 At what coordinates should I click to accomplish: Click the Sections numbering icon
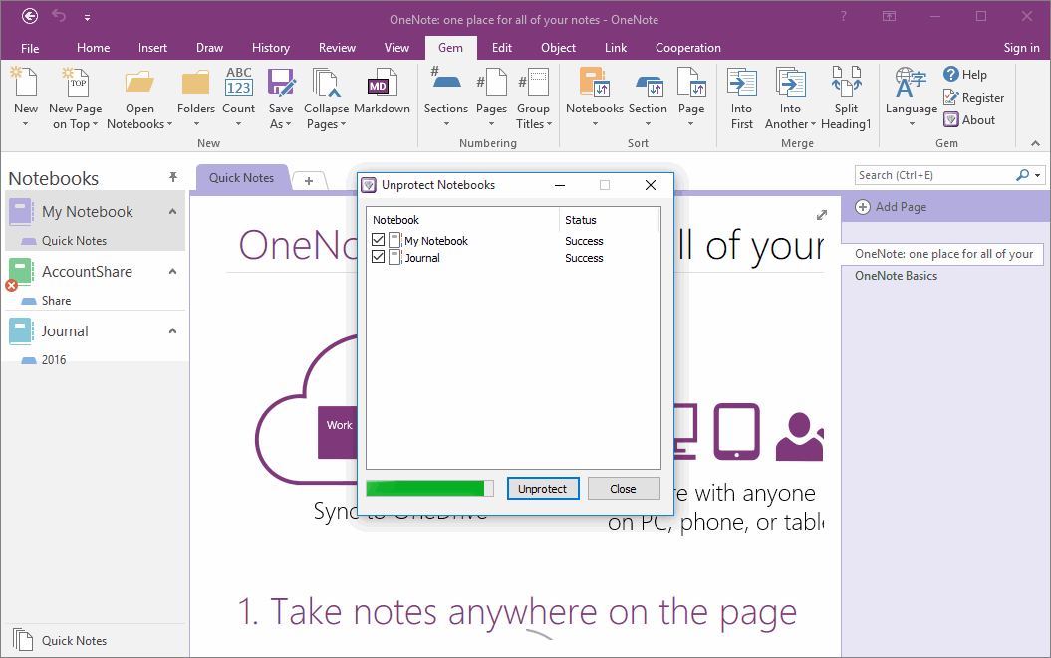point(445,79)
